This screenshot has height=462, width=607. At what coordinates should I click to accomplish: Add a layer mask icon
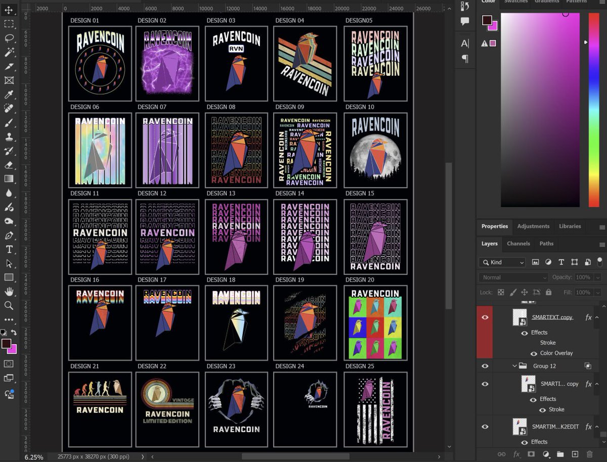[x=531, y=454]
